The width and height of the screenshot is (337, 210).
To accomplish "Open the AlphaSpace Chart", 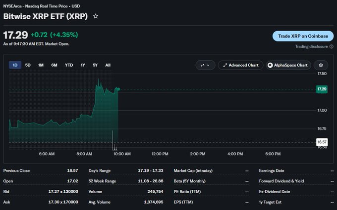I will [288, 65].
